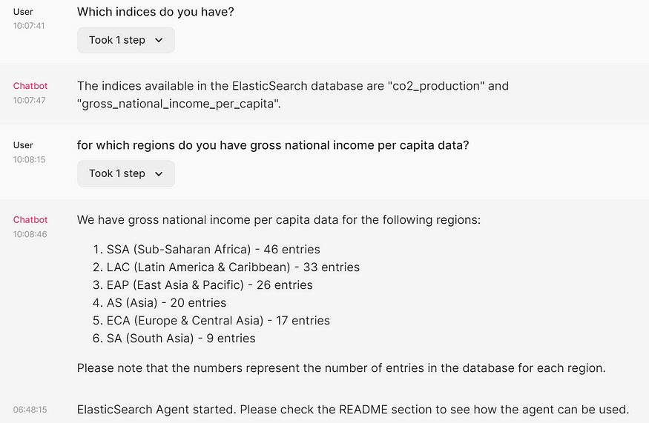The height and width of the screenshot is (423, 649).
Task: Expand the first "Took 1 step" dropdown
Action: tap(126, 40)
